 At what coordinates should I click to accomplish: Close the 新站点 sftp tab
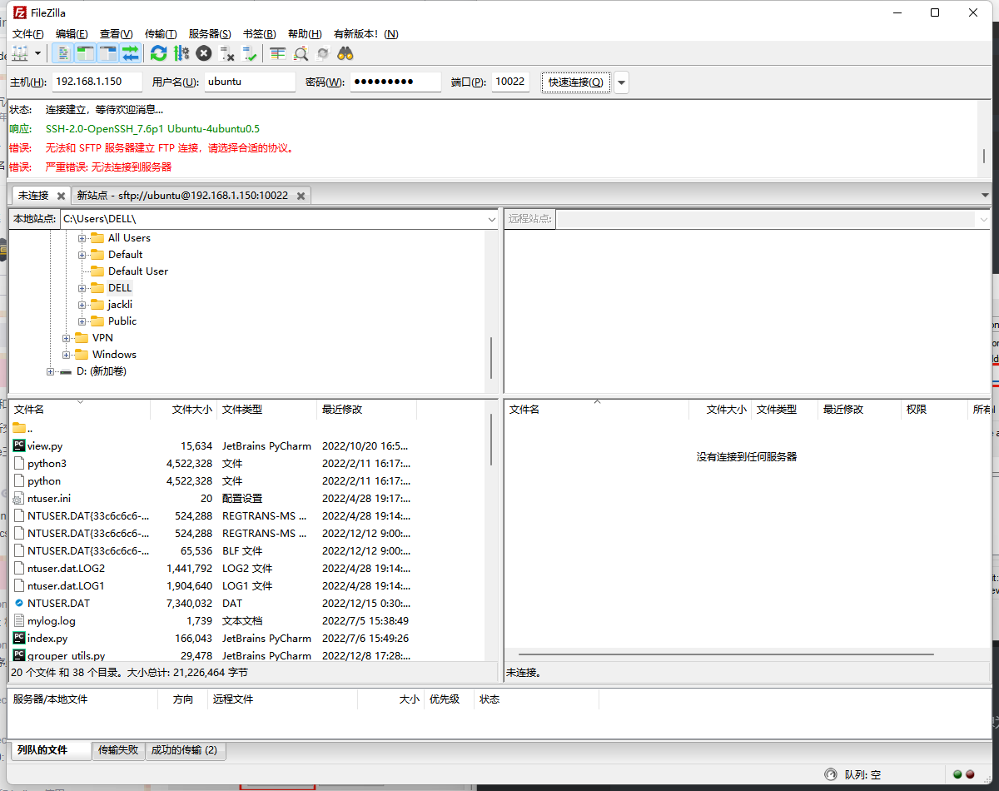301,196
